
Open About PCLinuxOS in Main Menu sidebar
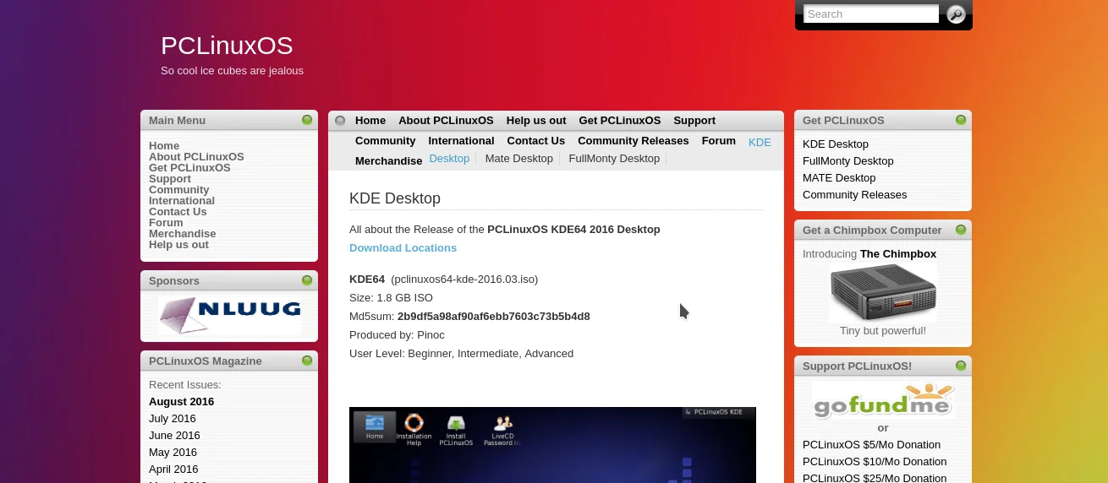tap(196, 156)
